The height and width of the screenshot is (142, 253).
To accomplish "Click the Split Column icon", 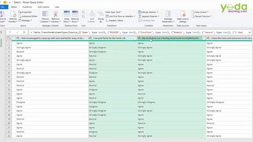I will (92, 14).
